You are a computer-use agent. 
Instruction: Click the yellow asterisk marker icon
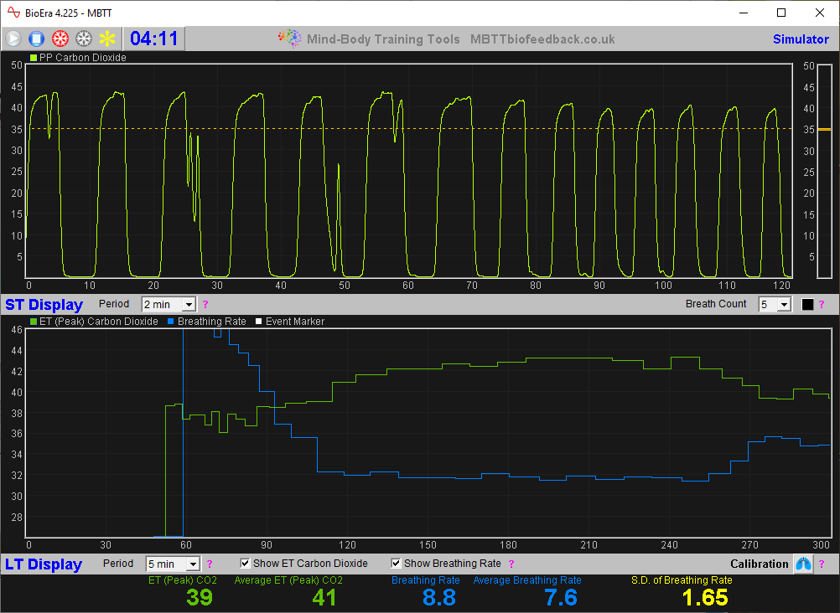point(107,39)
